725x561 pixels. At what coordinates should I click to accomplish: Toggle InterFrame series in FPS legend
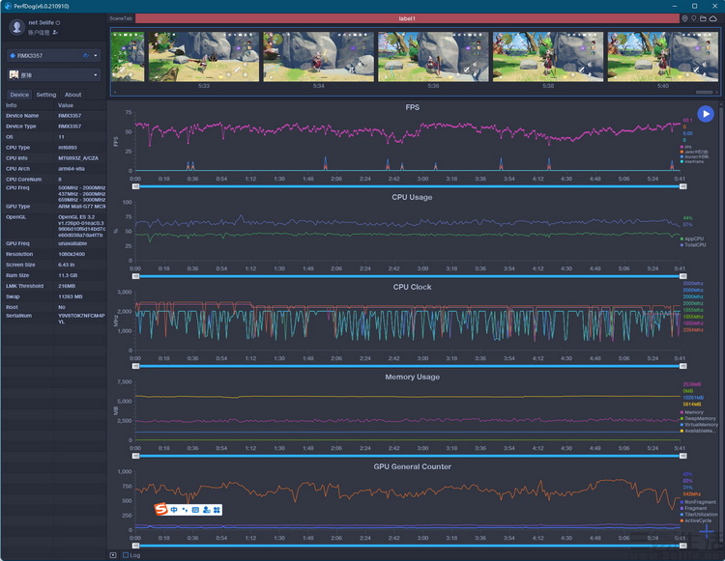pyautogui.click(x=692, y=161)
